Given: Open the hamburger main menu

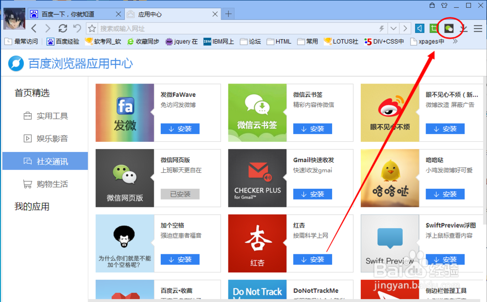Looking at the screenshot, I should [478, 29].
